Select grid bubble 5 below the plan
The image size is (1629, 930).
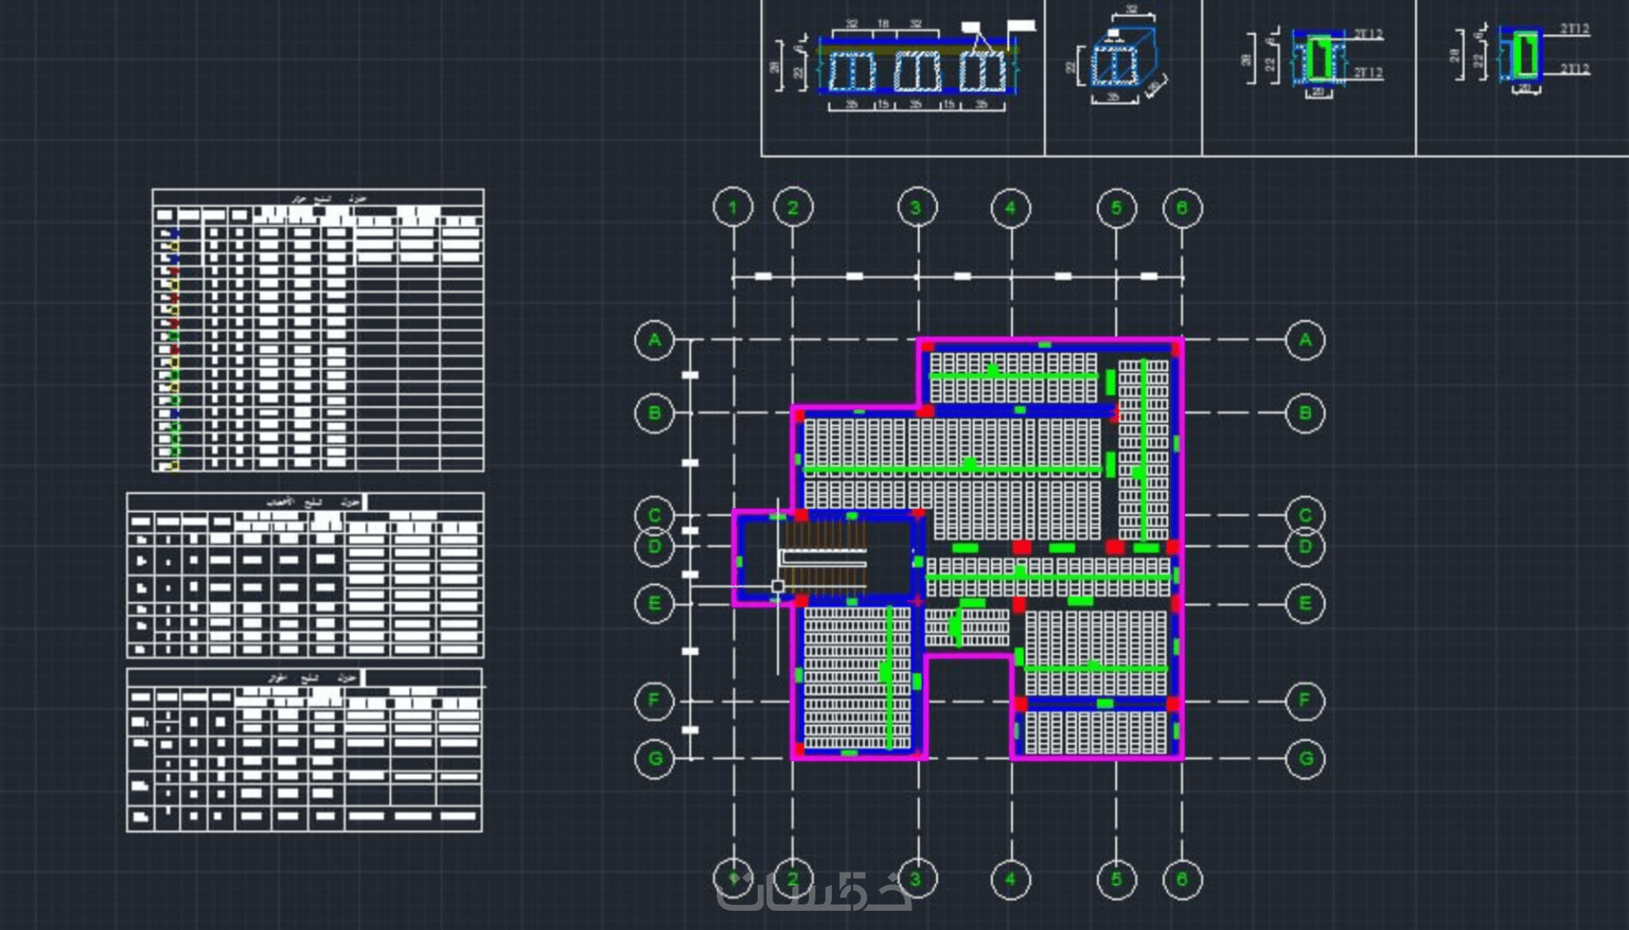coord(1116,879)
